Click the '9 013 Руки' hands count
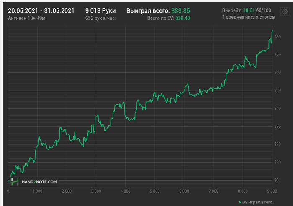 pyautogui.click(x=100, y=11)
